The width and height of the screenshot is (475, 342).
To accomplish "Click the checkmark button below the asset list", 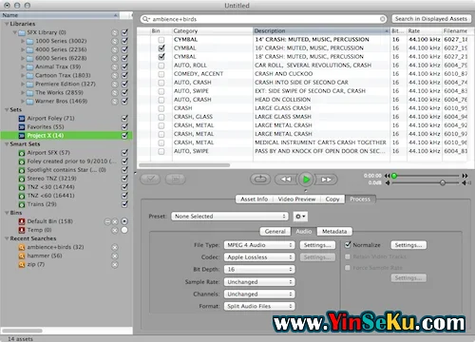I will point(151,180).
